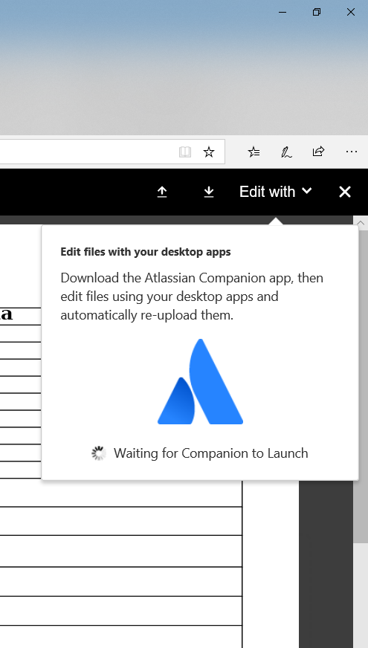Open the Settings and more ellipsis menu
This screenshot has width=368, height=648.
[351, 152]
